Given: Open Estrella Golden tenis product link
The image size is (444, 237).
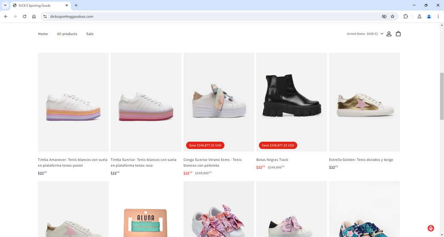Looking at the screenshot, I should point(361,160).
